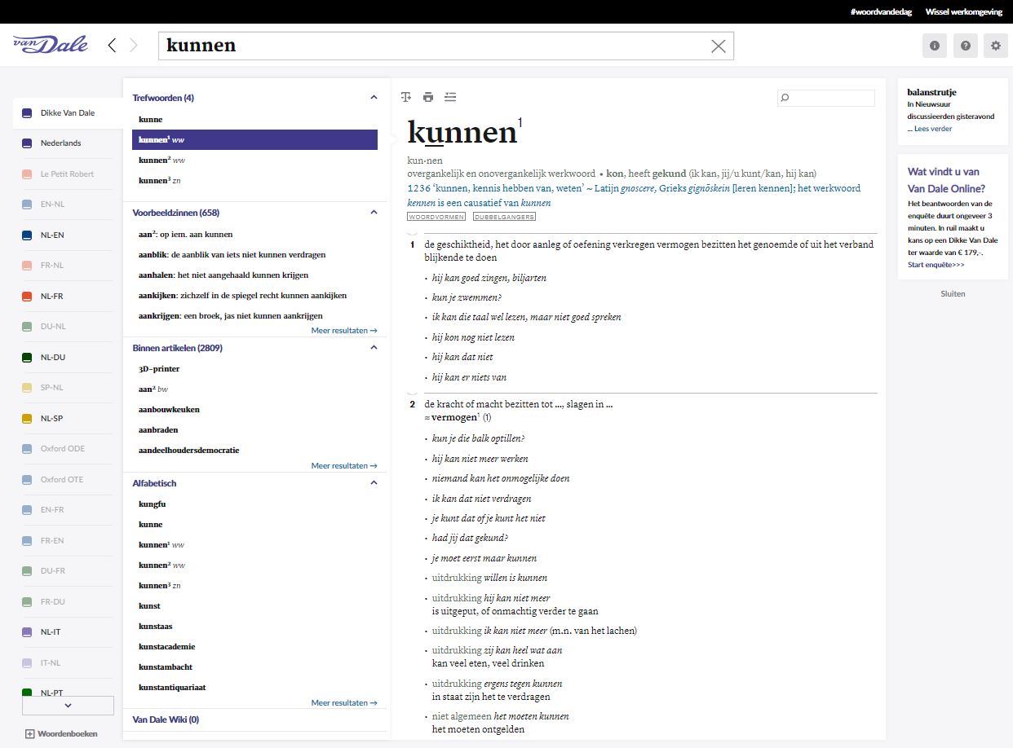This screenshot has height=748, width=1013.
Task: Click the print icon above the article
Action: click(428, 97)
